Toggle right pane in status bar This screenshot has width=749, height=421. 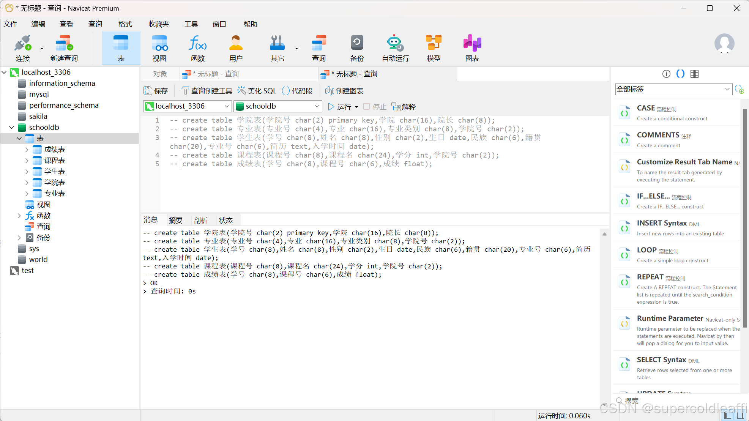[x=740, y=415]
